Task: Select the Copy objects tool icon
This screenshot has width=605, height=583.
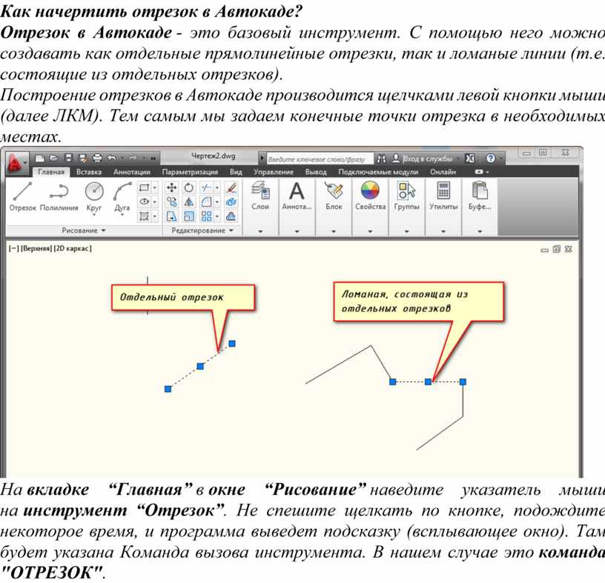Action: (x=171, y=201)
